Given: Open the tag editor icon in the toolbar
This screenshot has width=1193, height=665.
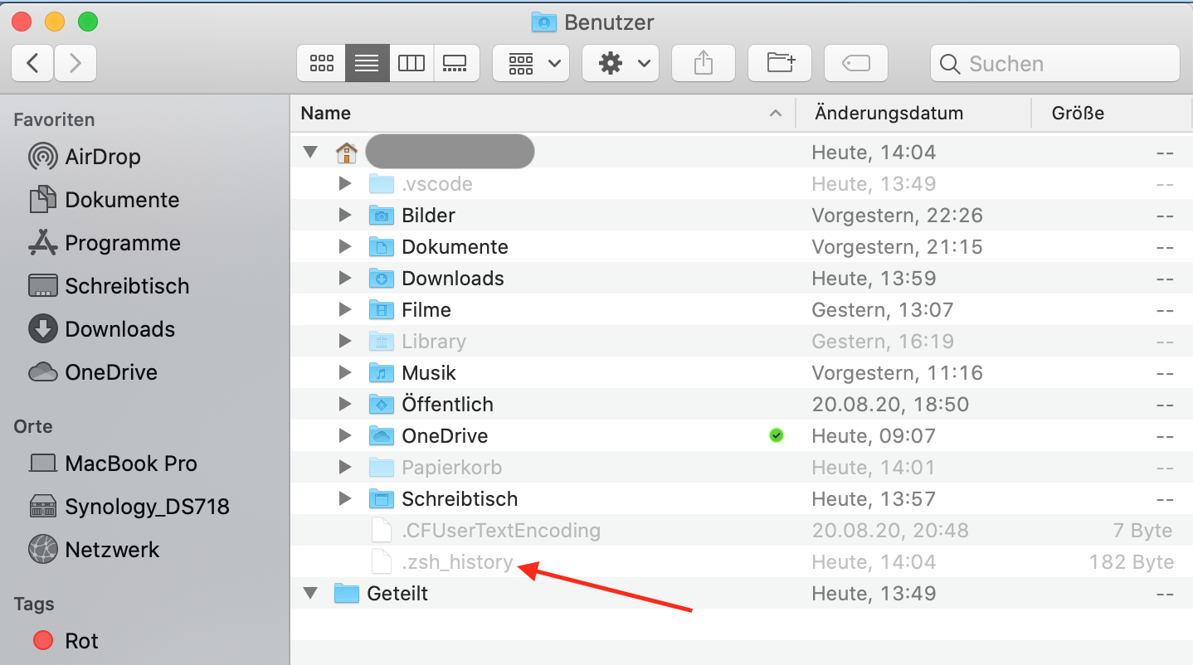Looking at the screenshot, I should pyautogui.click(x=855, y=63).
